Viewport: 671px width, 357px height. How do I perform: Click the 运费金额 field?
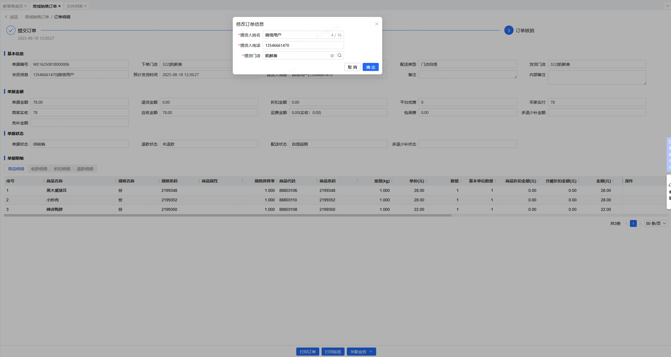[x=338, y=113]
